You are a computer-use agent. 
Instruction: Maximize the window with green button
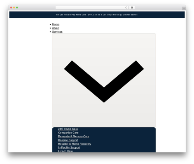17,7
